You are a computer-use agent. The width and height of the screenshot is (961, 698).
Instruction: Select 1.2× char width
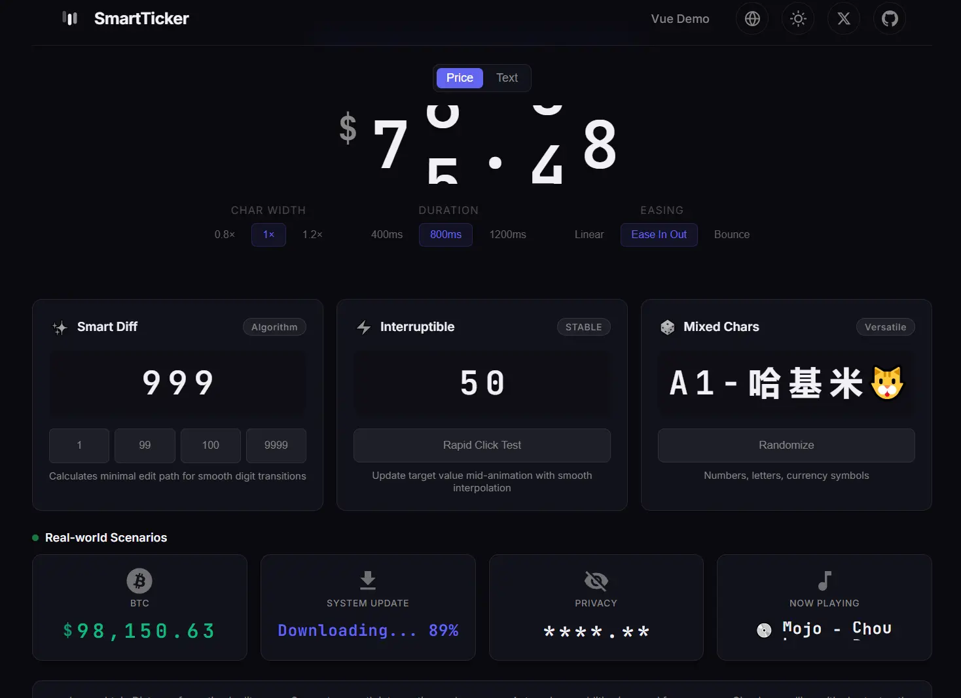click(312, 234)
